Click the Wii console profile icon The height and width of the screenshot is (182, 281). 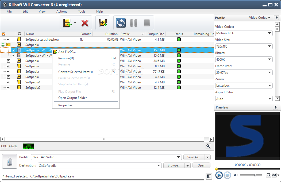pyautogui.click(x=10, y=161)
